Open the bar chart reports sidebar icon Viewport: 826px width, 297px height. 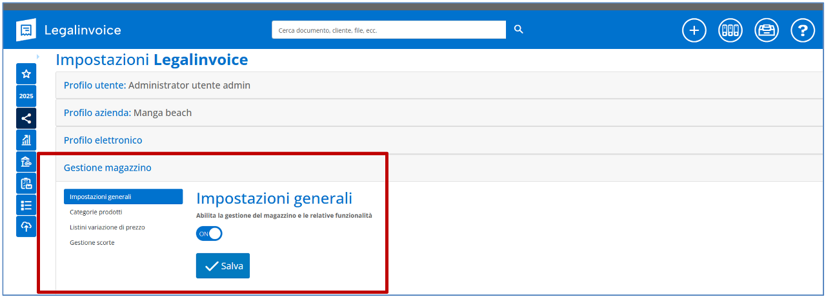coord(26,140)
